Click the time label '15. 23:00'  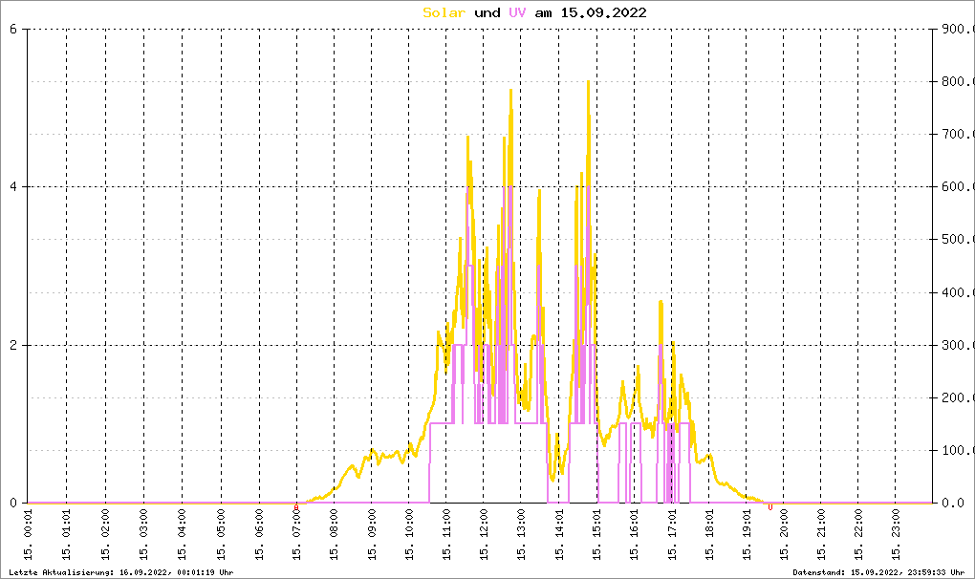point(896,535)
